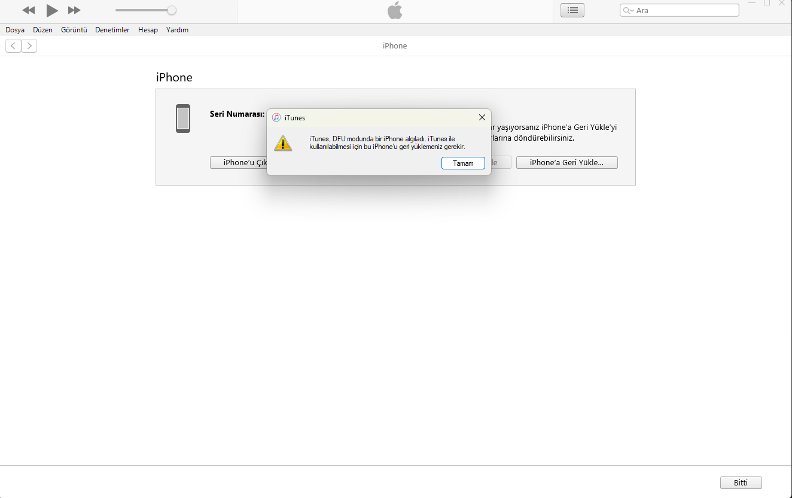Click the rewind (previous track) button

[x=29, y=10]
